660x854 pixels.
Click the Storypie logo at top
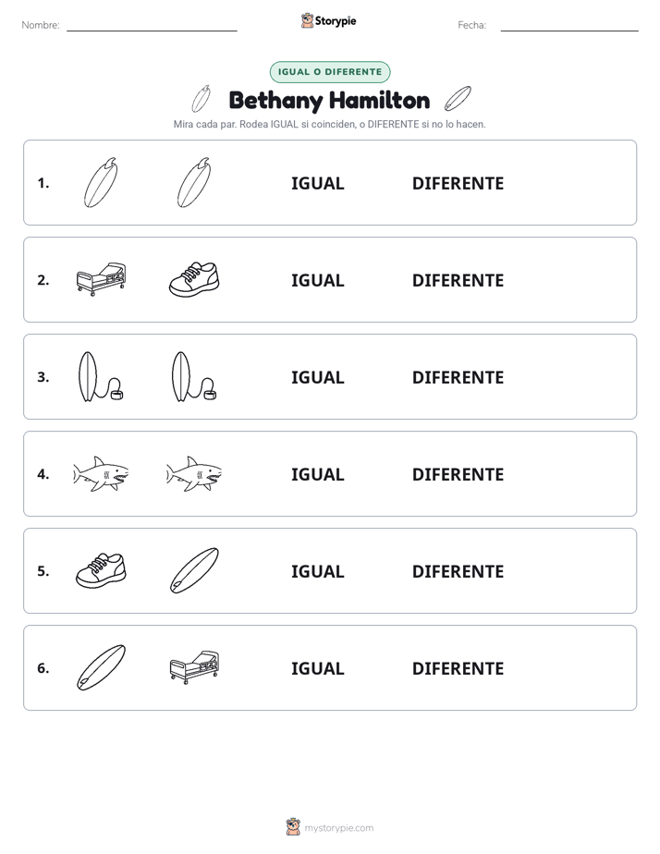(x=328, y=20)
